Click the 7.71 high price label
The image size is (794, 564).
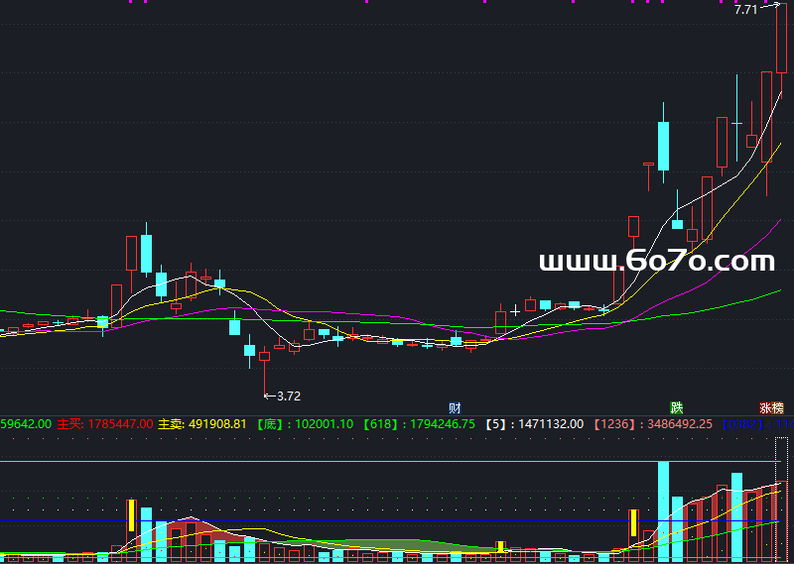(745, 10)
